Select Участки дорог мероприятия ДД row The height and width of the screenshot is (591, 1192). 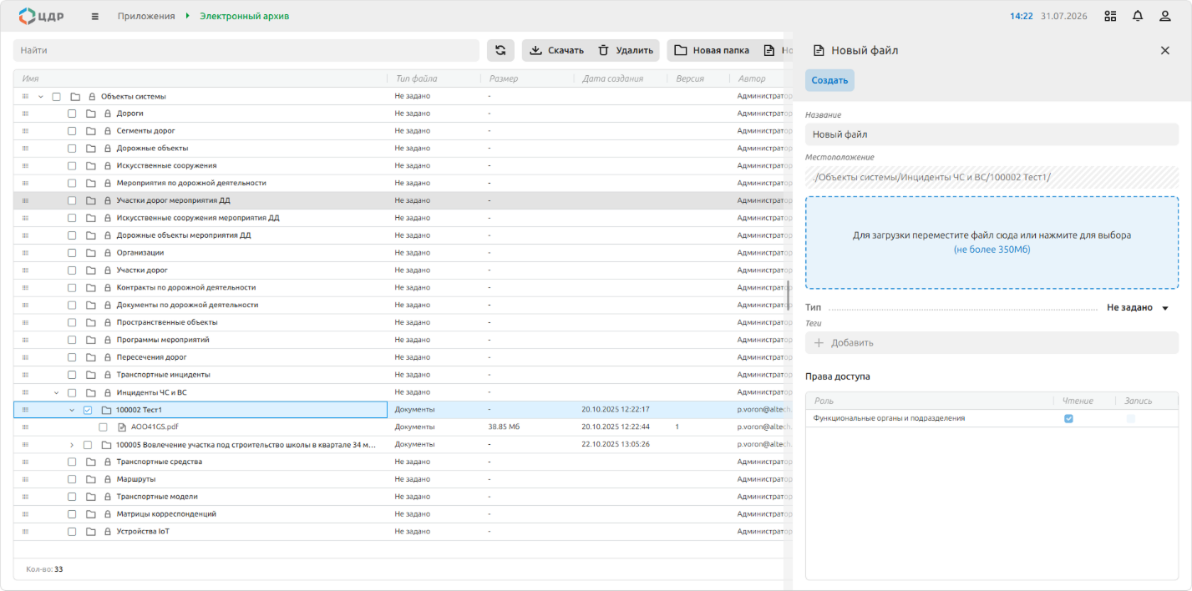pyautogui.click(x=403, y=200)
